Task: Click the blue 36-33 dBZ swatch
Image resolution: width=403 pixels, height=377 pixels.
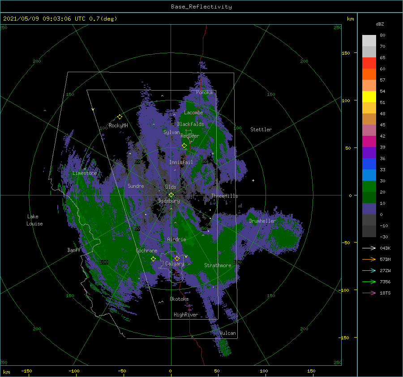Action: [x=369, y=164]
